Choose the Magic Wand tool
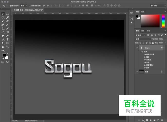This screenshot has height=122, width=167. click(x=7, y=17)
